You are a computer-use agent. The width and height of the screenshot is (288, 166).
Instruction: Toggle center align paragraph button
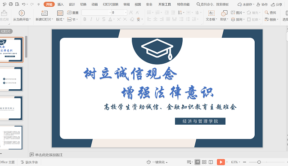point(155,19)
